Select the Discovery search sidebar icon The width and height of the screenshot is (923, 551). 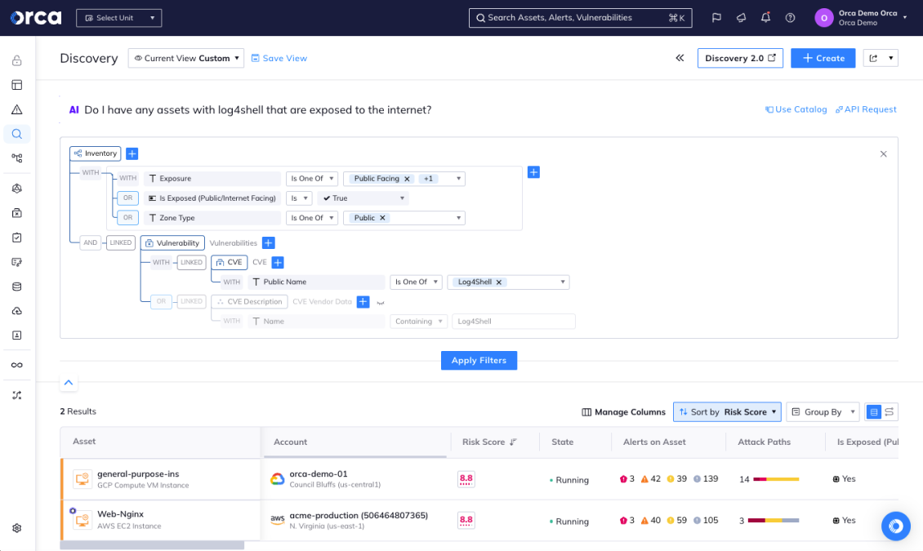[17, 134]
